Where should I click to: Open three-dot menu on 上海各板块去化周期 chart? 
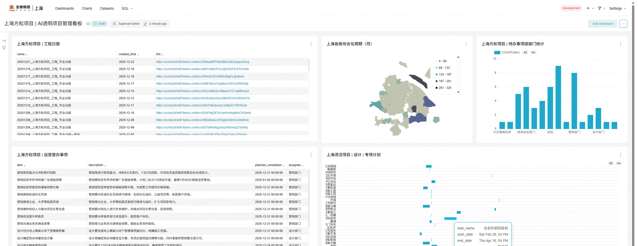pos(466,44)
